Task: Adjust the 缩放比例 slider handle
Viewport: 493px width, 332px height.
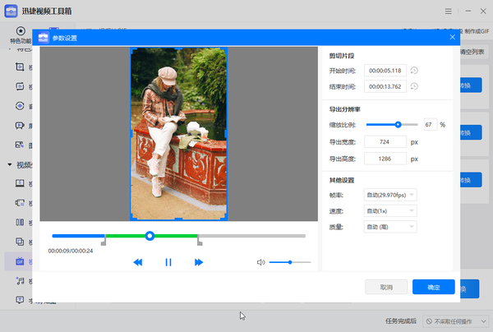Action: (398, 125)
